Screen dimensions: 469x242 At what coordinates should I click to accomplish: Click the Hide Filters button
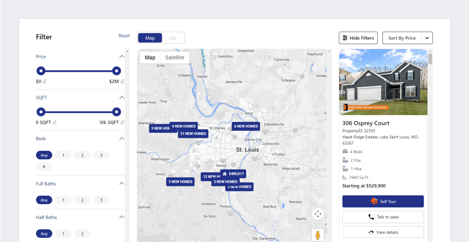tap(358, 38)
